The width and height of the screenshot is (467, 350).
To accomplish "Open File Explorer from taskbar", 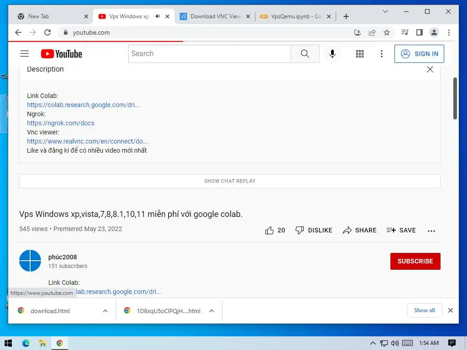I will pos(42,343).
